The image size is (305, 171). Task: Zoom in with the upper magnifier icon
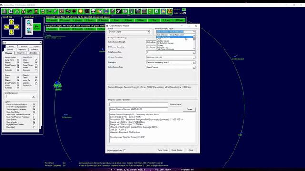tap(29, 23)
